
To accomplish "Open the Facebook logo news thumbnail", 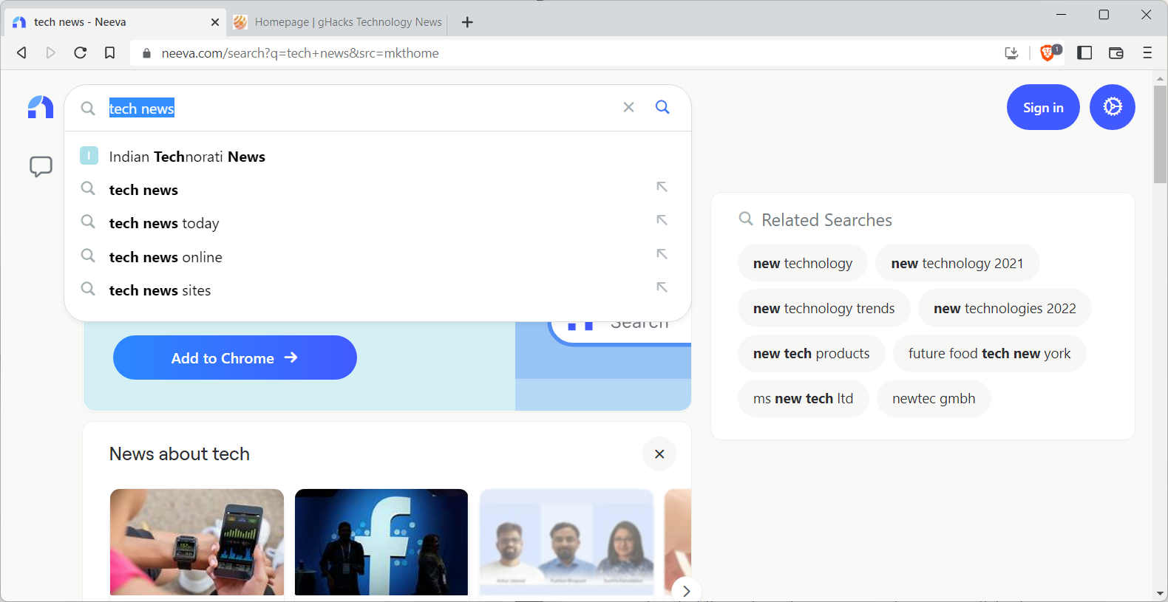I will [381, 541].
